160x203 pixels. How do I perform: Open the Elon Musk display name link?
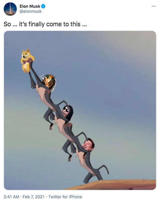[30, 6]
